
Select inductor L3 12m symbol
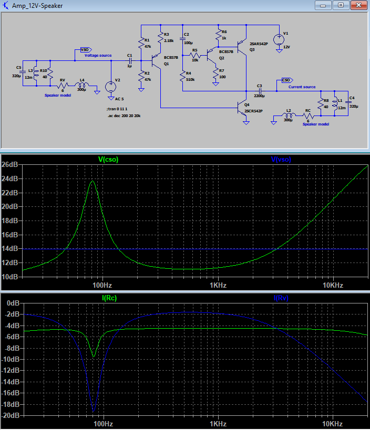[x=36, y=74]
